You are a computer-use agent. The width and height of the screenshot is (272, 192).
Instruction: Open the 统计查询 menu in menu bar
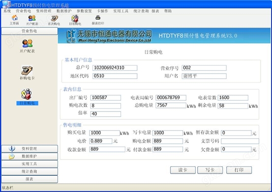coord(141,11)
